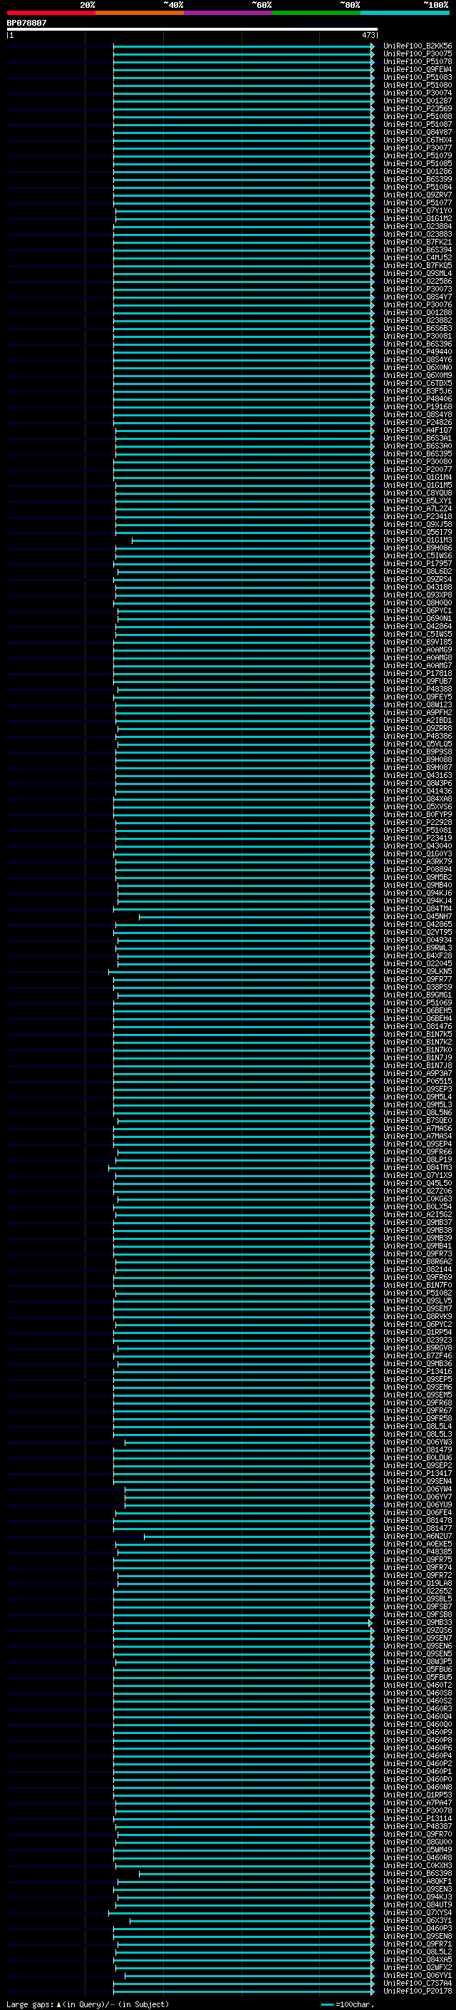Click the =100char. scale legend text
This screenshot has height=2010, width=456.
[355, 2004]
